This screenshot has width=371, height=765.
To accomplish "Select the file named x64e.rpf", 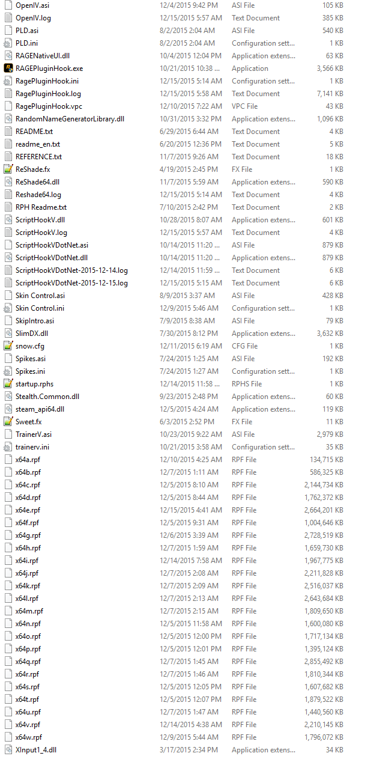I will pos(28,510).
